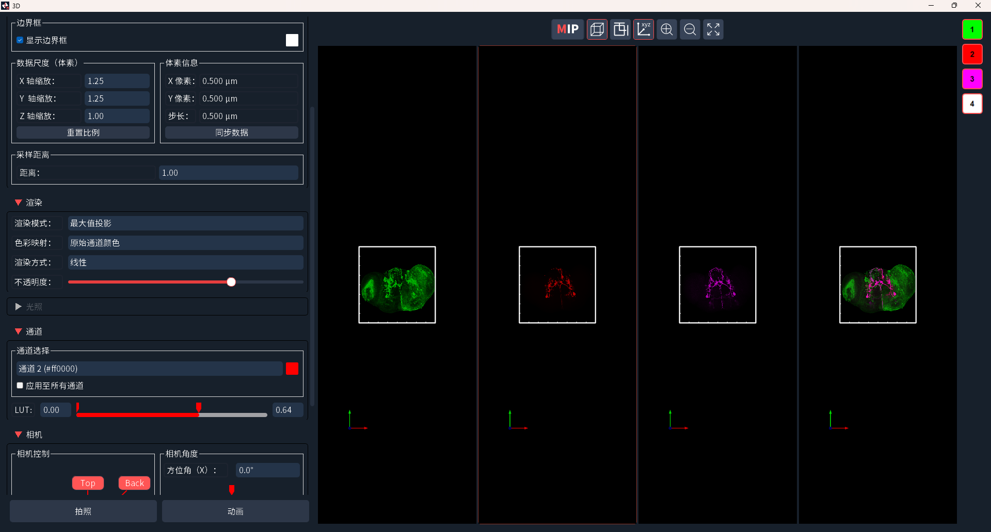Restore down the 3D window
991x532 pixels.
point(954,6)
